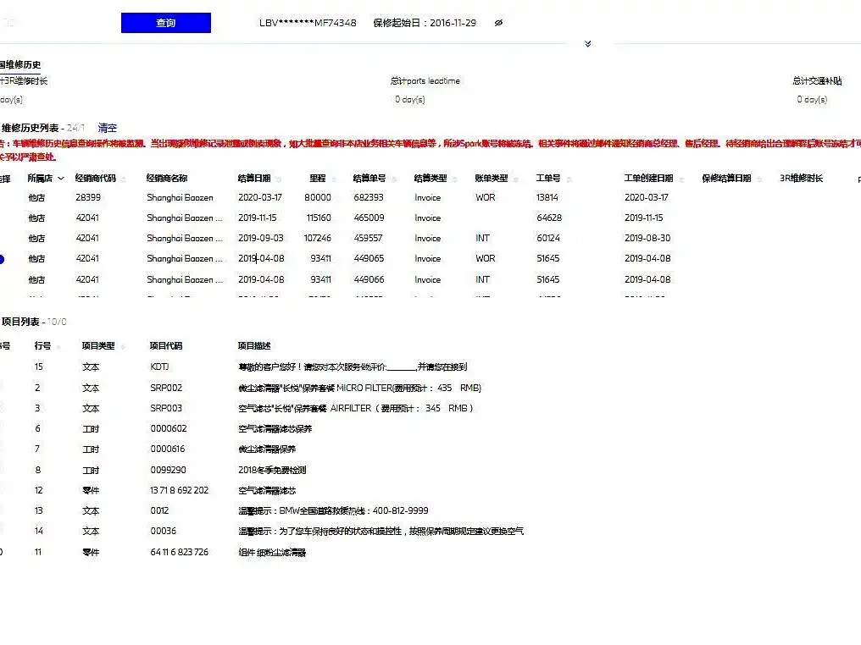Viewport: 861px width, 645px height.
Task: Click settlement number 465009 cell
Action: coord(369,218)
